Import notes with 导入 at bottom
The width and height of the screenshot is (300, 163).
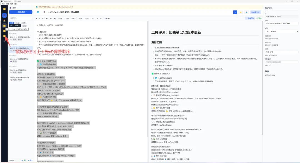coord(24,160)
